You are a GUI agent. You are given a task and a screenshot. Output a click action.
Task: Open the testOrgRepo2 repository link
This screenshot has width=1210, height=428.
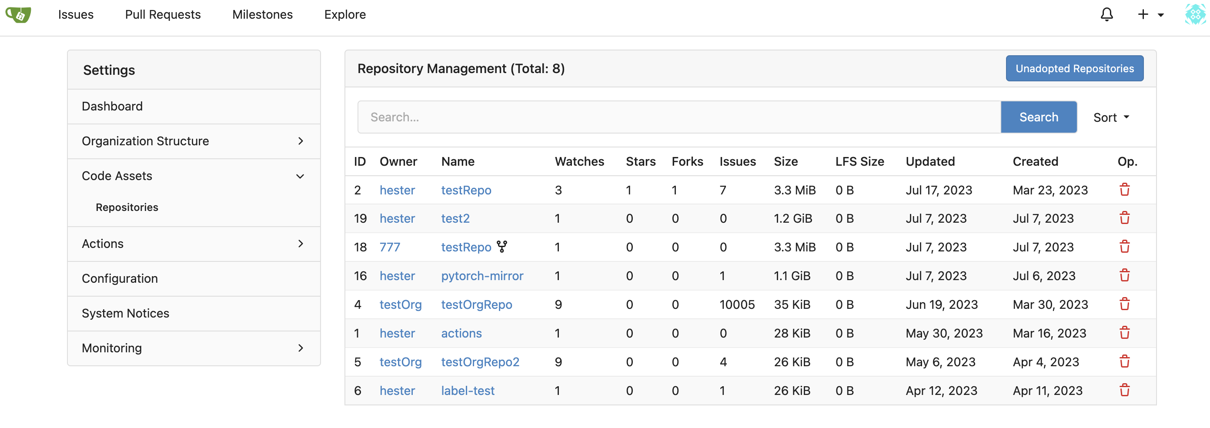pyautogui.click(x=480, y=362)
